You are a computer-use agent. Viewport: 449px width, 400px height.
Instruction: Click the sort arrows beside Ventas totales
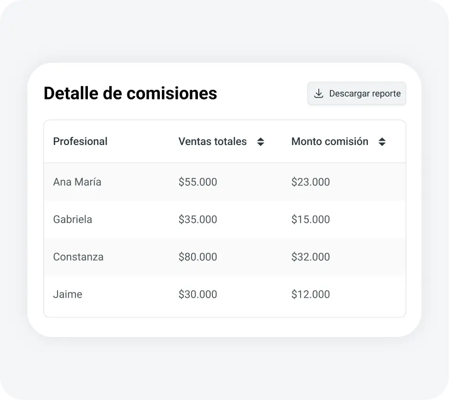[261, 141]
